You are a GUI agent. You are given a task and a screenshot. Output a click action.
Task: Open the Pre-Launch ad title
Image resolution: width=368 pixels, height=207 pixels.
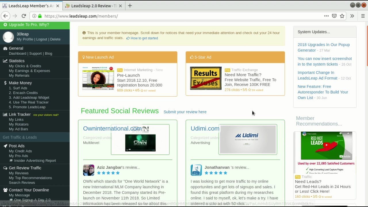point(128,75)
